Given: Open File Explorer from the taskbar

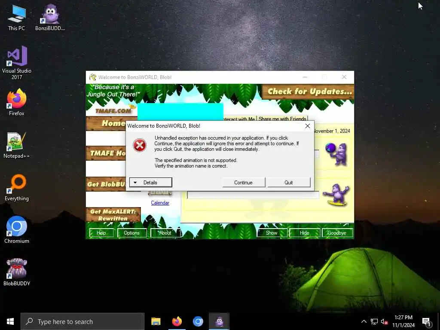Looking at the screenshot, I should [x=156, y=321].
